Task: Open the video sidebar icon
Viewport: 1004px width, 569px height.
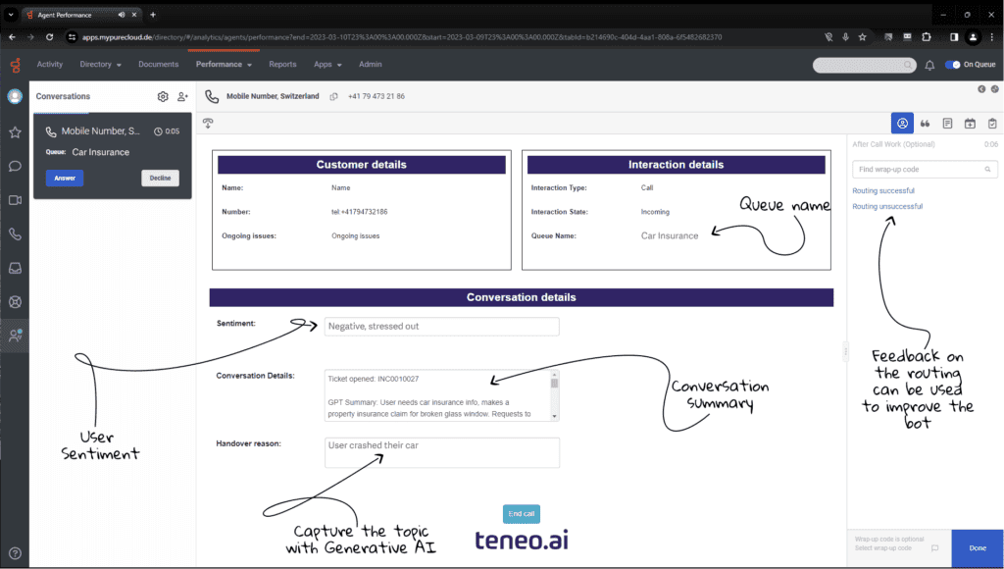Action: pyautogui.click(x=15, y=200)
